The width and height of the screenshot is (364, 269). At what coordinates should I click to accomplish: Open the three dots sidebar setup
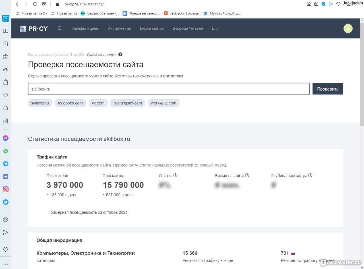click(6, 264)
